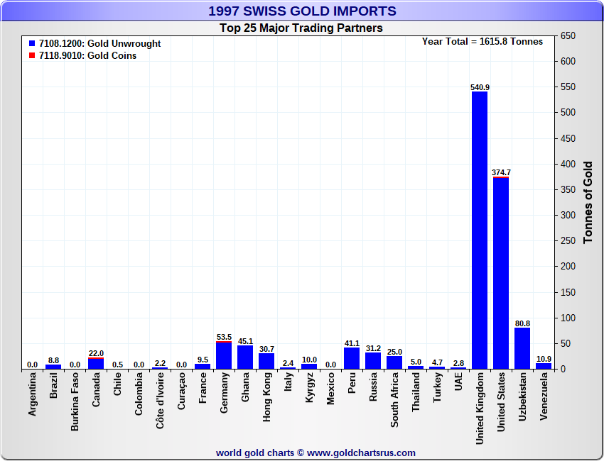604x461 pixels.
Task: Click the 'Canada' axis label
Action: point(96,389)
